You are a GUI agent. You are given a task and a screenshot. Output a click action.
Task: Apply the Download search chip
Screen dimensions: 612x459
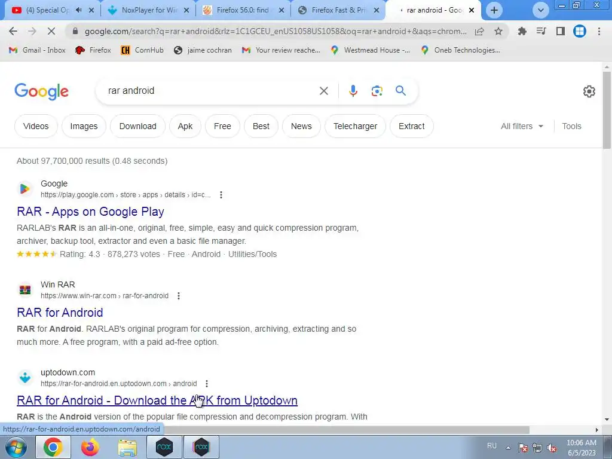point(138,126)
